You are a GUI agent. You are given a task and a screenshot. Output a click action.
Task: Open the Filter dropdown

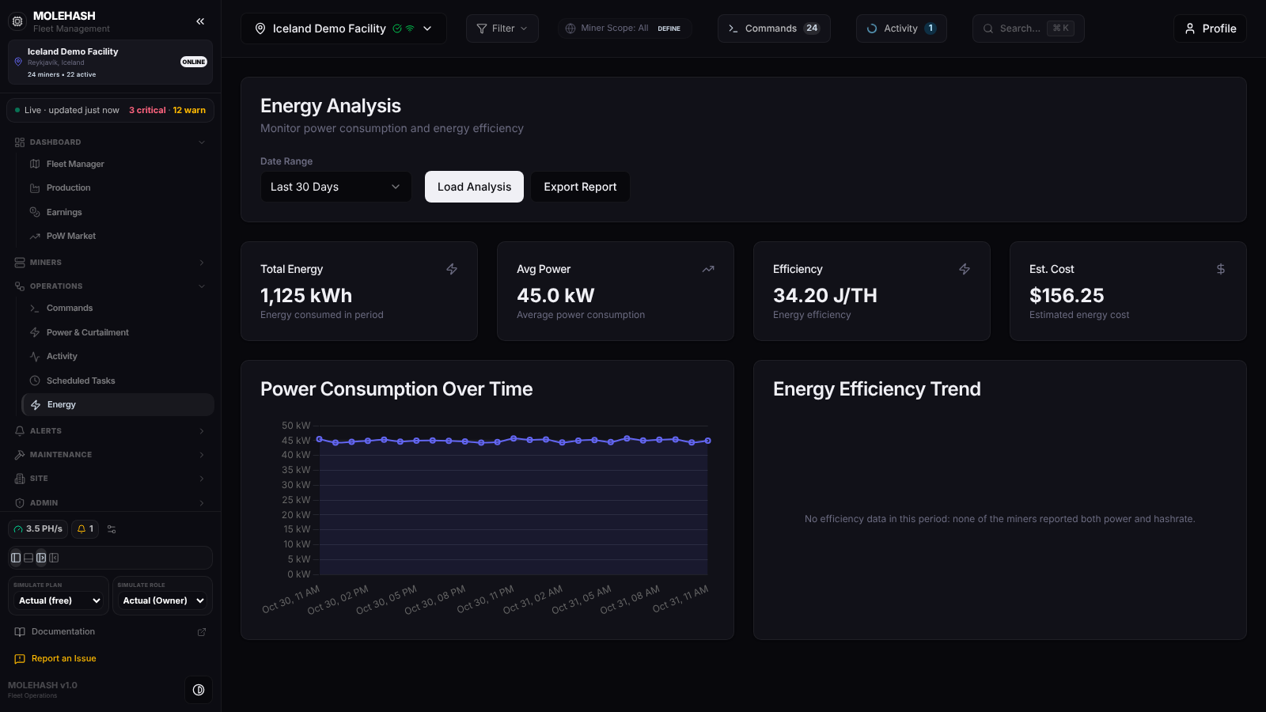point(502,28)
